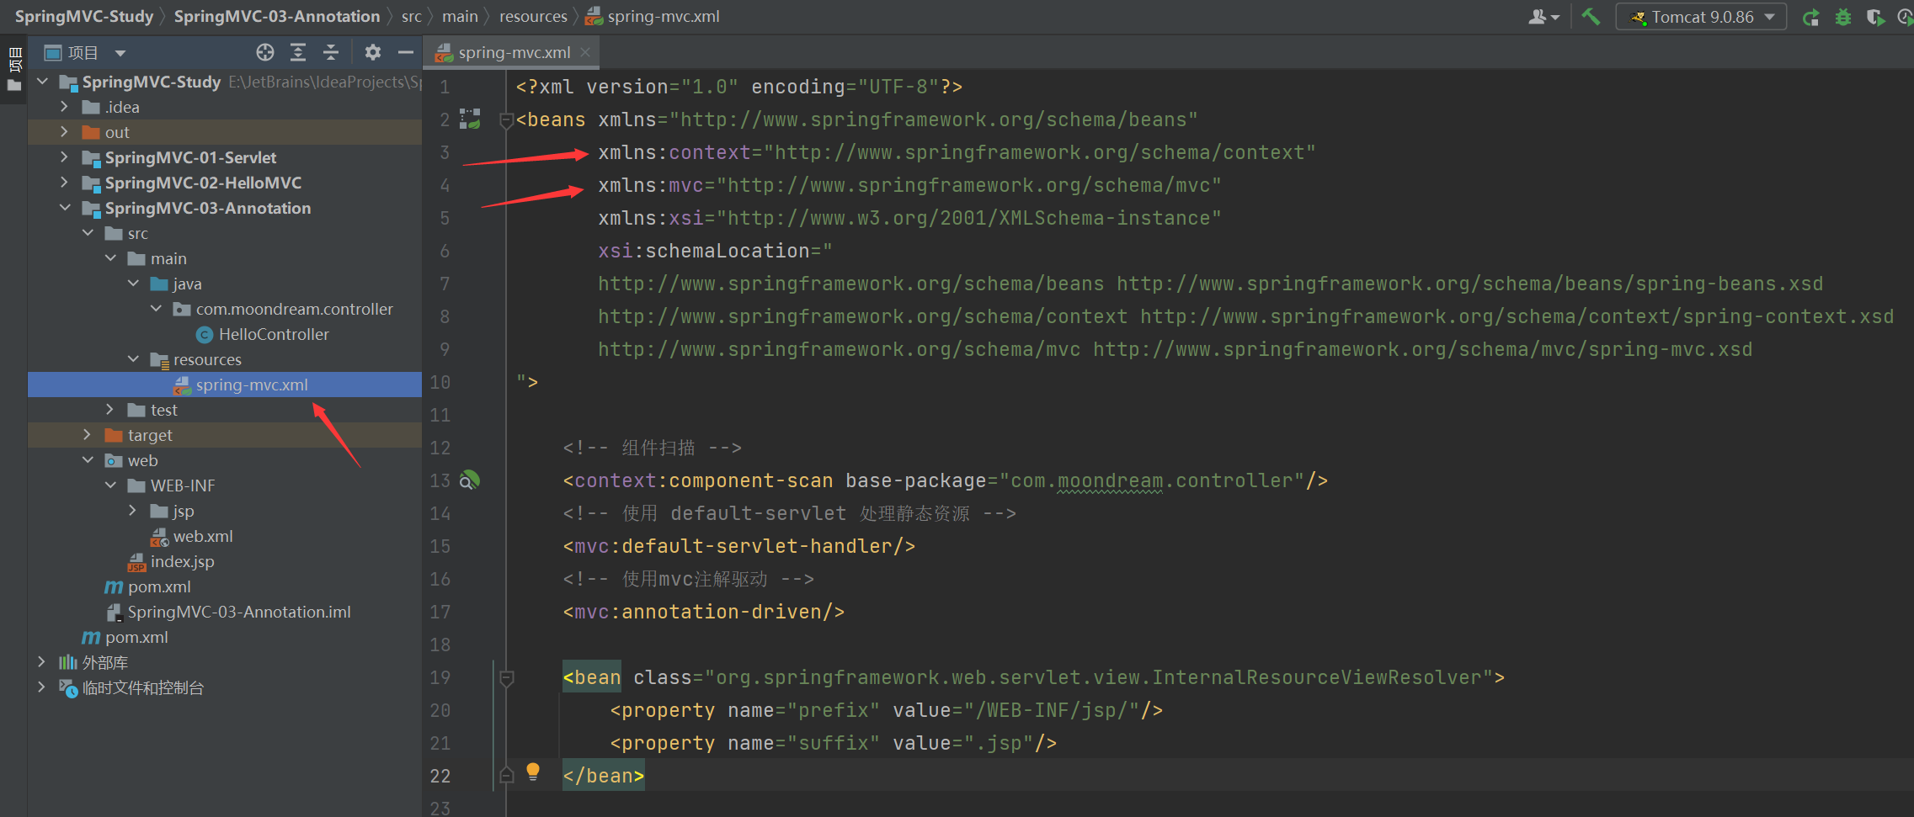The image size is (1914, 817).
Task: Expand the SpringMVC-01-Servlet module
Action: pyautogui.click(x=65, y=157)
